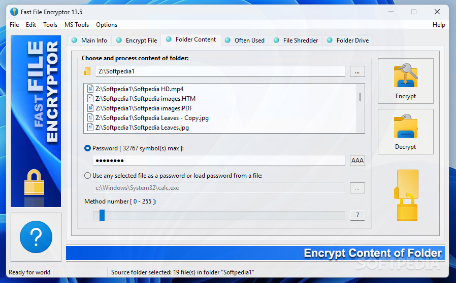Click the Encrypt folder-with-keys icon
The width and height of the screenshot is (456, 283).
click(x=405, y=75)
